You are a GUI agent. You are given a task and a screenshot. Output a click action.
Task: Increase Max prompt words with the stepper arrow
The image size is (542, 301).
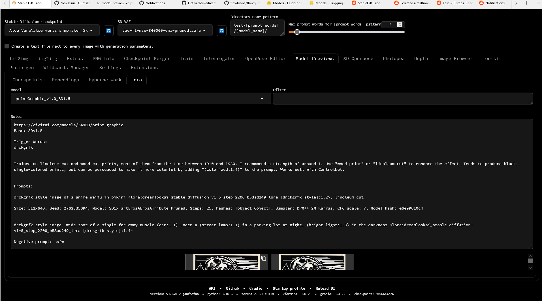coord(400,23)
